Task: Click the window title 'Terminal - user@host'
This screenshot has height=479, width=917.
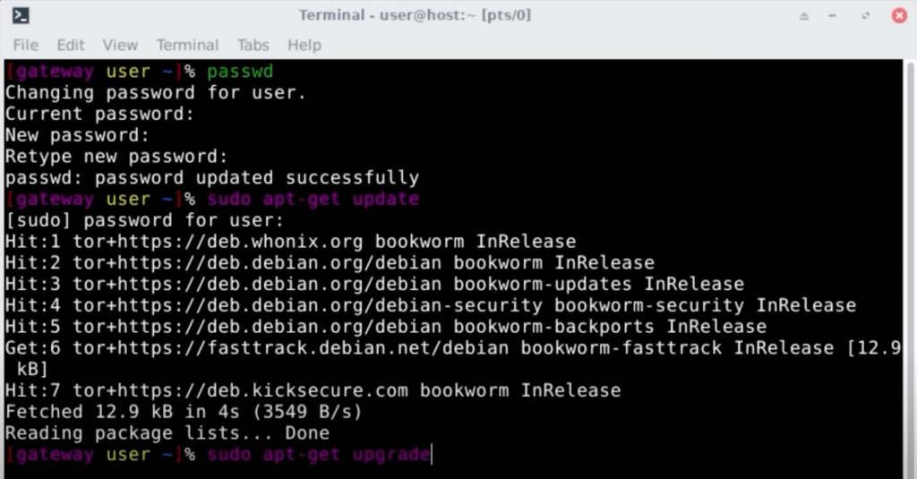Action: [x=394, y=15]
